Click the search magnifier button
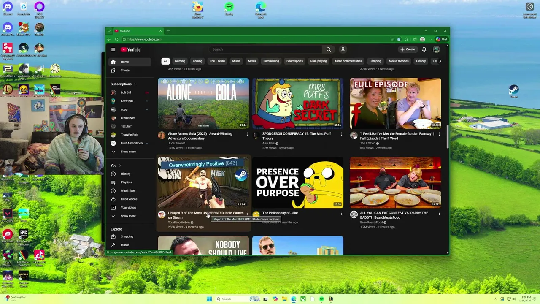 coord(329,49)
